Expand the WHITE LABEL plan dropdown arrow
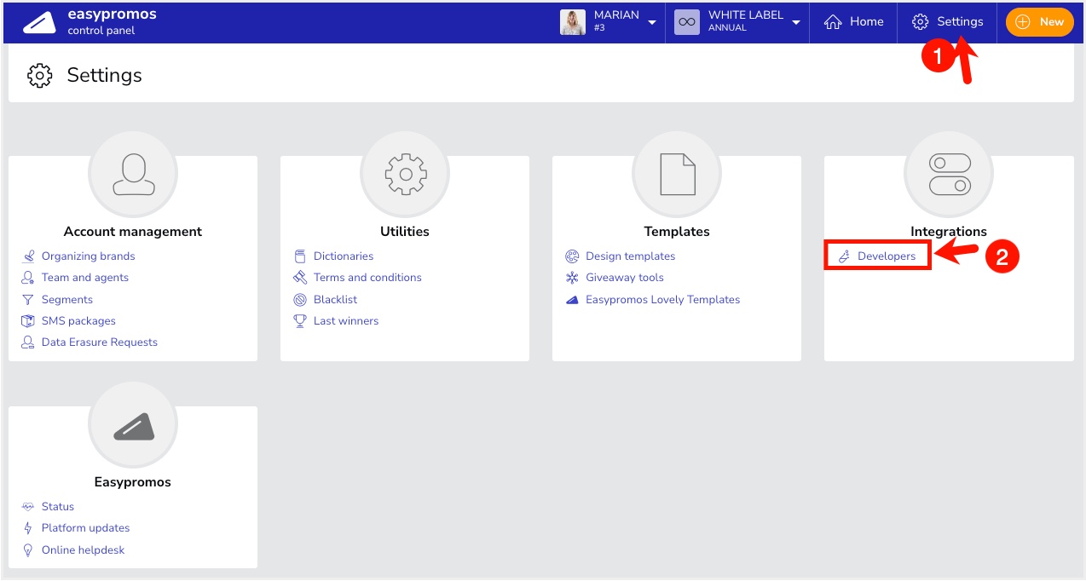Viewport: 1086px width, 581px height. click(796, 22)
